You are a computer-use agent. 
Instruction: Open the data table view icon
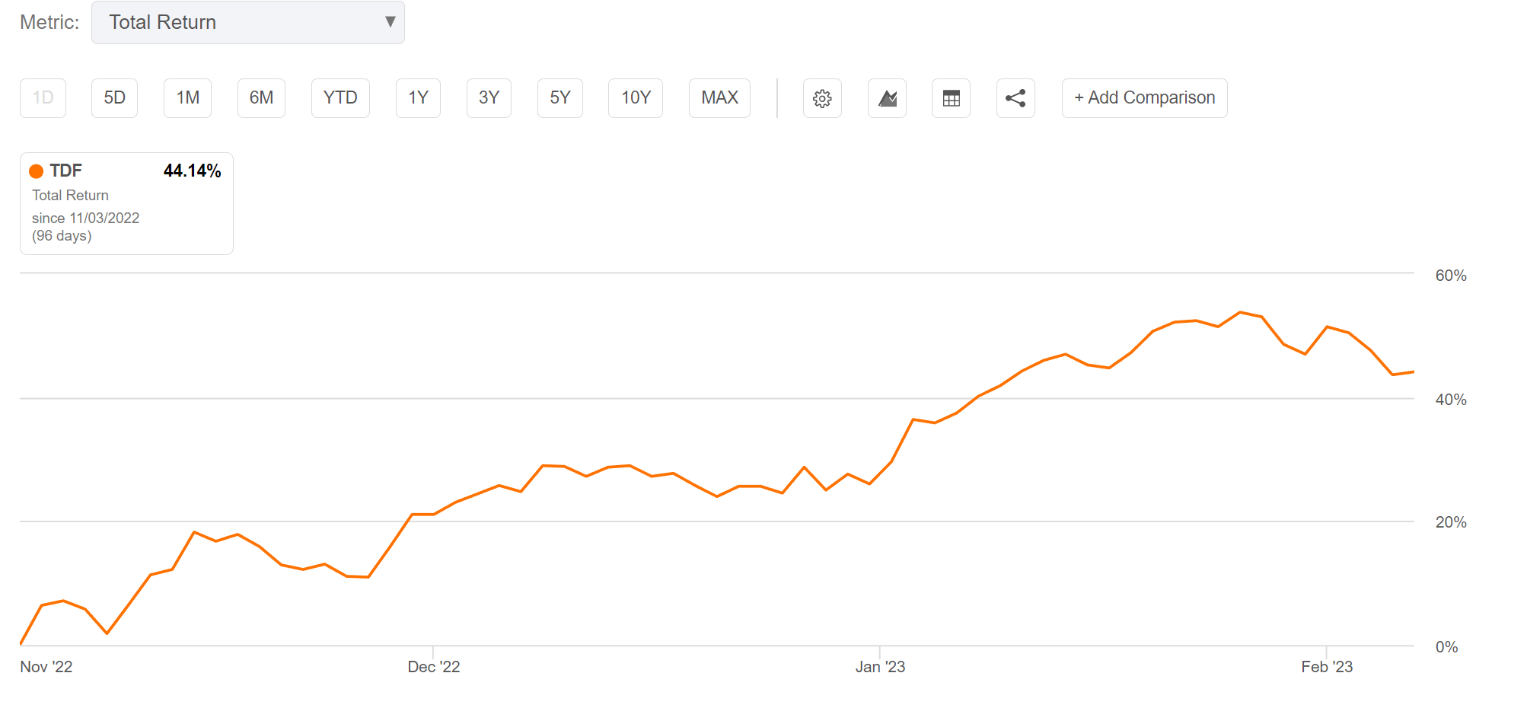951,98
